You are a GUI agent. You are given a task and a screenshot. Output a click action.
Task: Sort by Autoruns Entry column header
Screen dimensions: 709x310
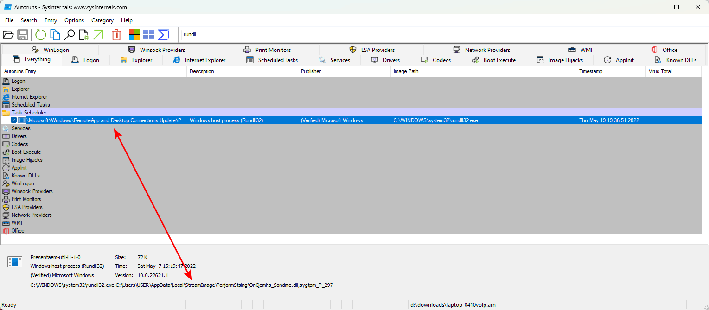(x=94, y=71)
